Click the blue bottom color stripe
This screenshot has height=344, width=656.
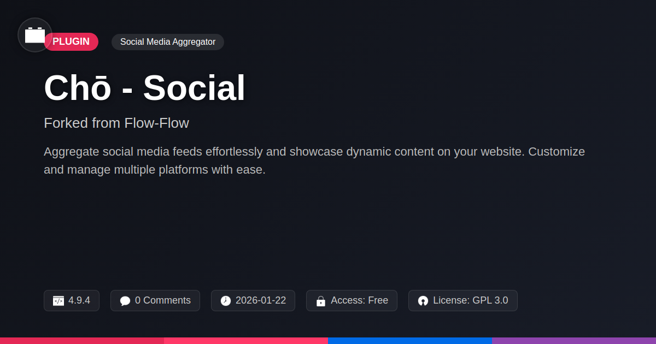[410, 341]
